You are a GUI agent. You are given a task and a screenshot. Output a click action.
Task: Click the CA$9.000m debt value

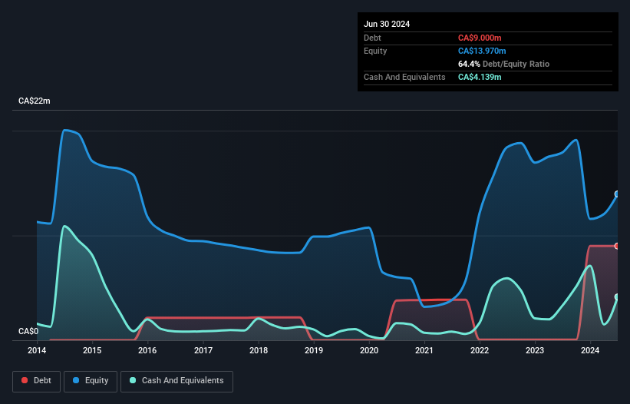coord(480,38)
